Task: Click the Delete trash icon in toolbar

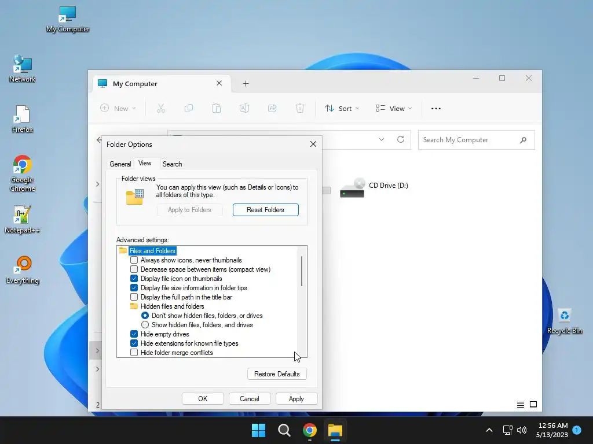Action: 300,108
